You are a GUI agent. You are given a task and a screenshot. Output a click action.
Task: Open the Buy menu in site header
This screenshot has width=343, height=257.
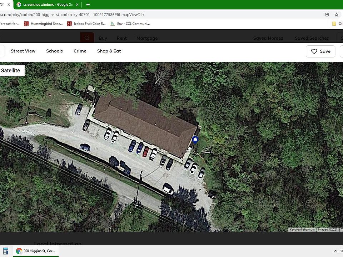pyautogui.click(x=103, y=38)
